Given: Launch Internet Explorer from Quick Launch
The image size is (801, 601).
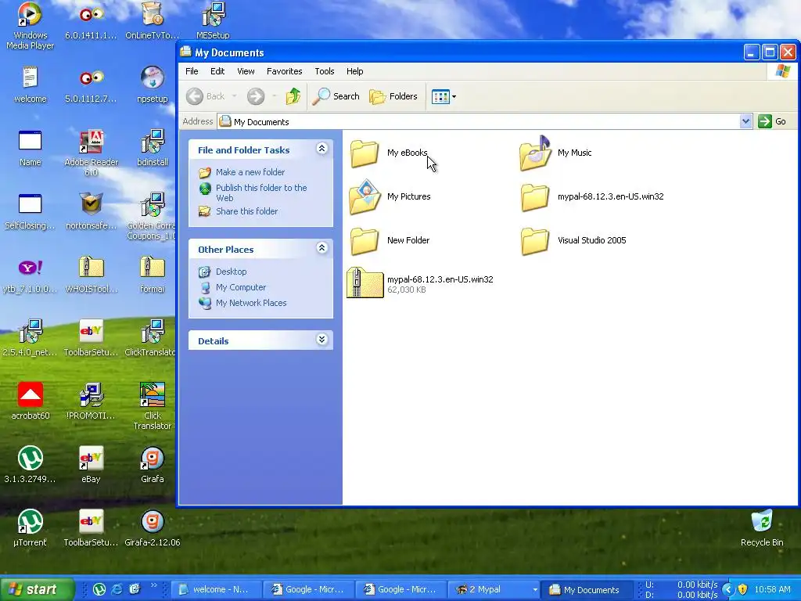Looking at the screenshot, I should [x=117, y=589].
